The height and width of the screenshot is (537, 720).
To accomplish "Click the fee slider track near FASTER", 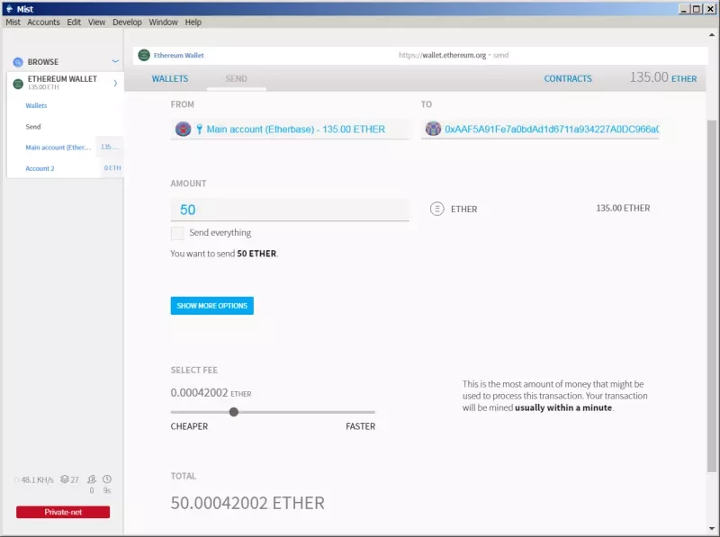I will (x=363, y=412).
